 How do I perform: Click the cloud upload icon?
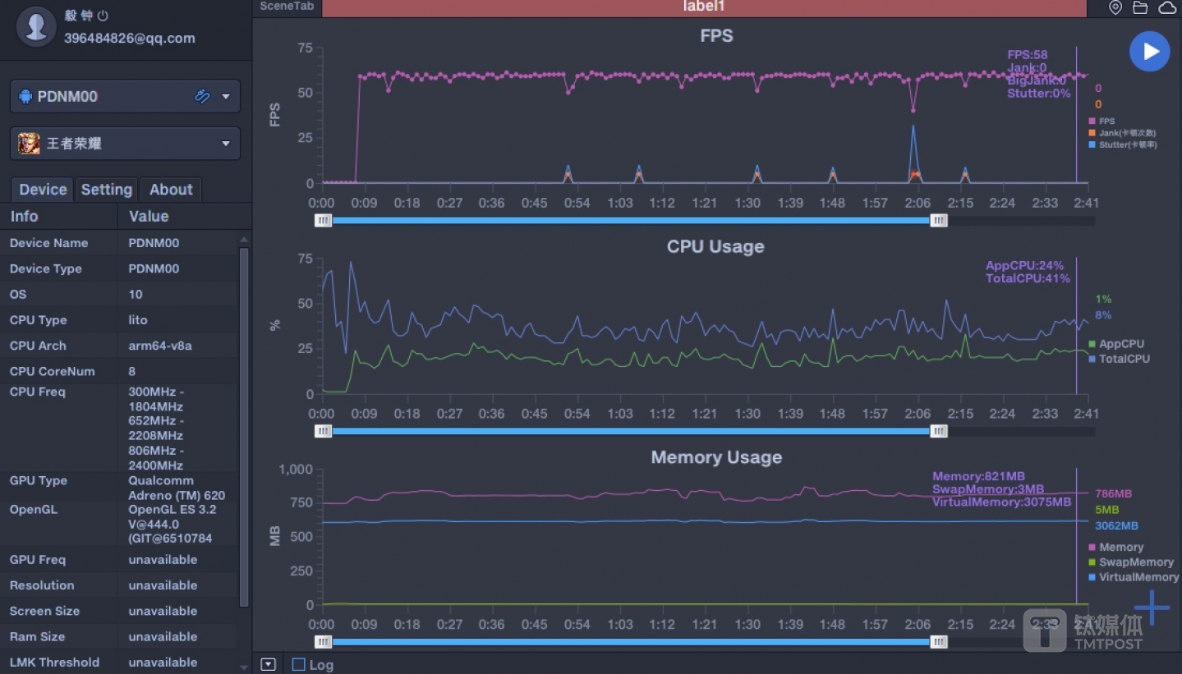point(1166,8)
